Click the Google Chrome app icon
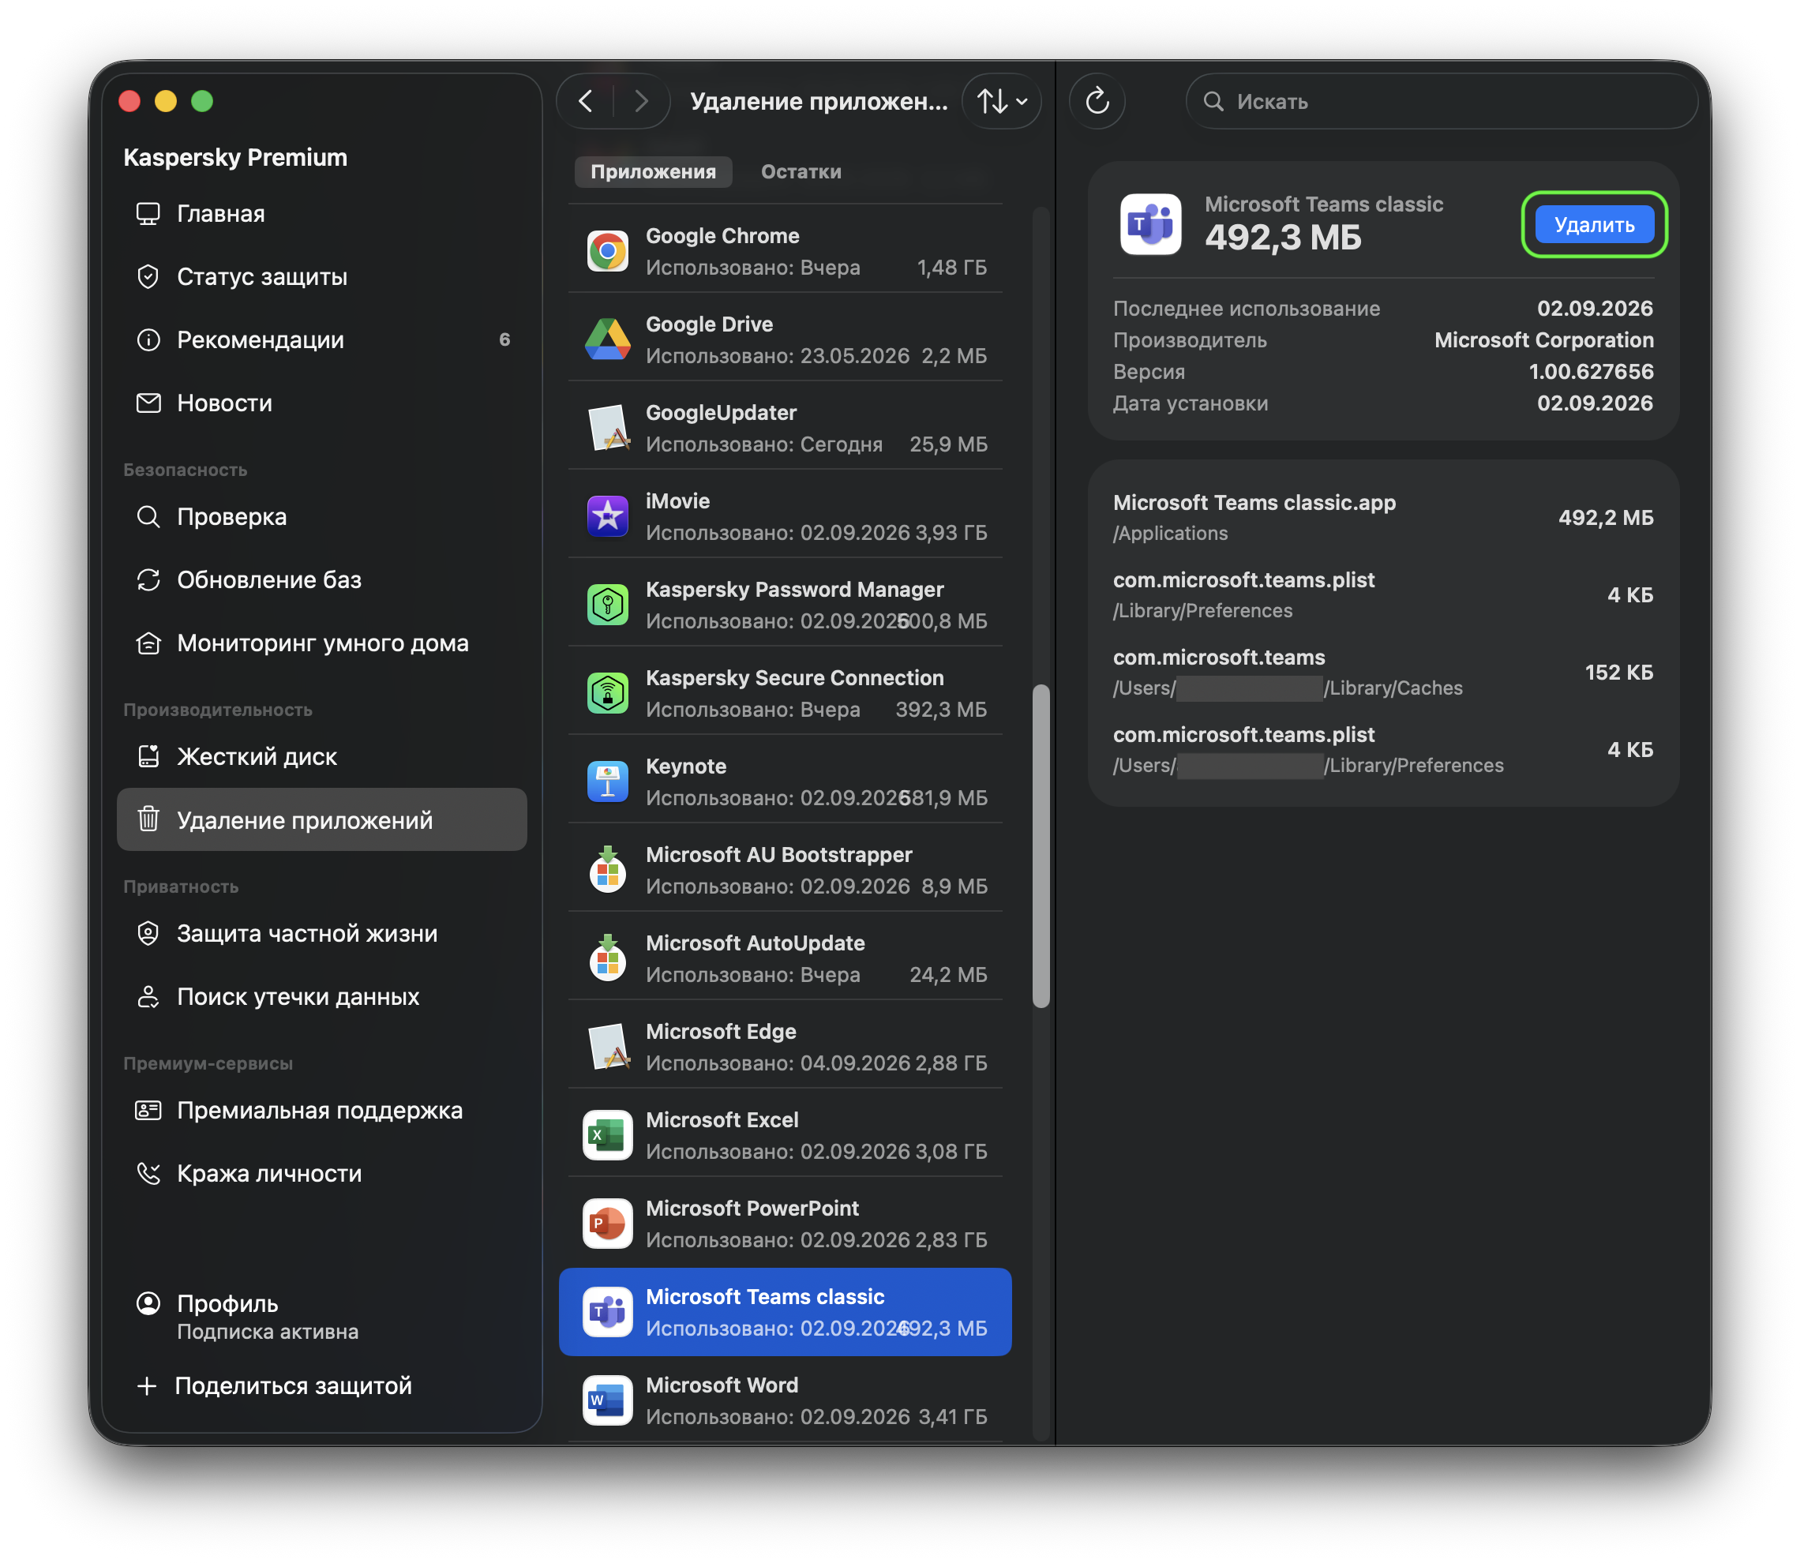Screen dimensions: 1800x1563 [x=607, y=251]
